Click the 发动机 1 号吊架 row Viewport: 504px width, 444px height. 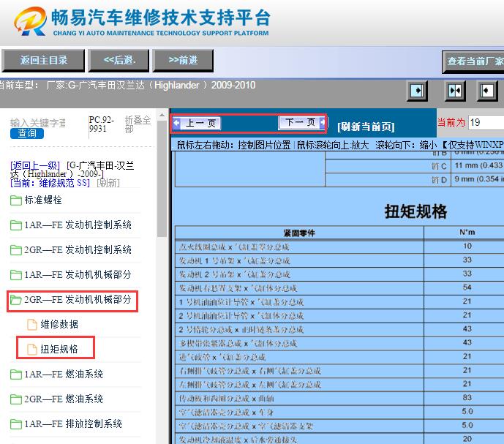click(299, 260)
